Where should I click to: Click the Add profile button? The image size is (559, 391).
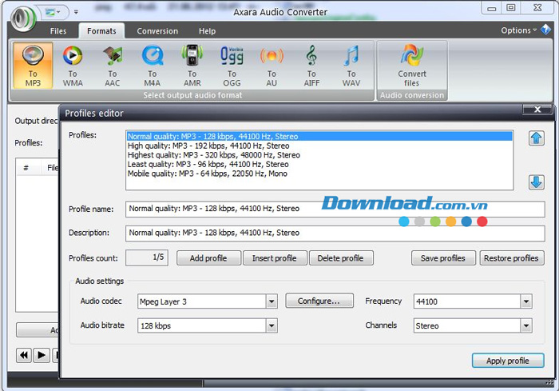[x=208, y=258]
